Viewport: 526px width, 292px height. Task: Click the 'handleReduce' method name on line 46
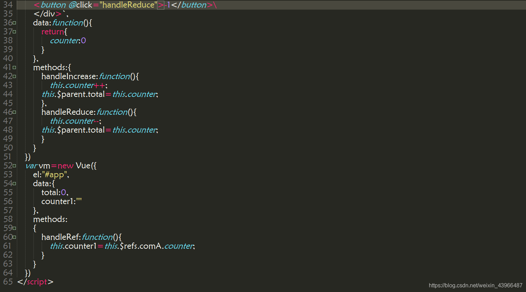click(68, 112)
